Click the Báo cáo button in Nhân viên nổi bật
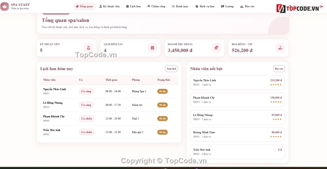Image resolution: width=327 pixels, height=169 pixels. (x=279, y=68)
